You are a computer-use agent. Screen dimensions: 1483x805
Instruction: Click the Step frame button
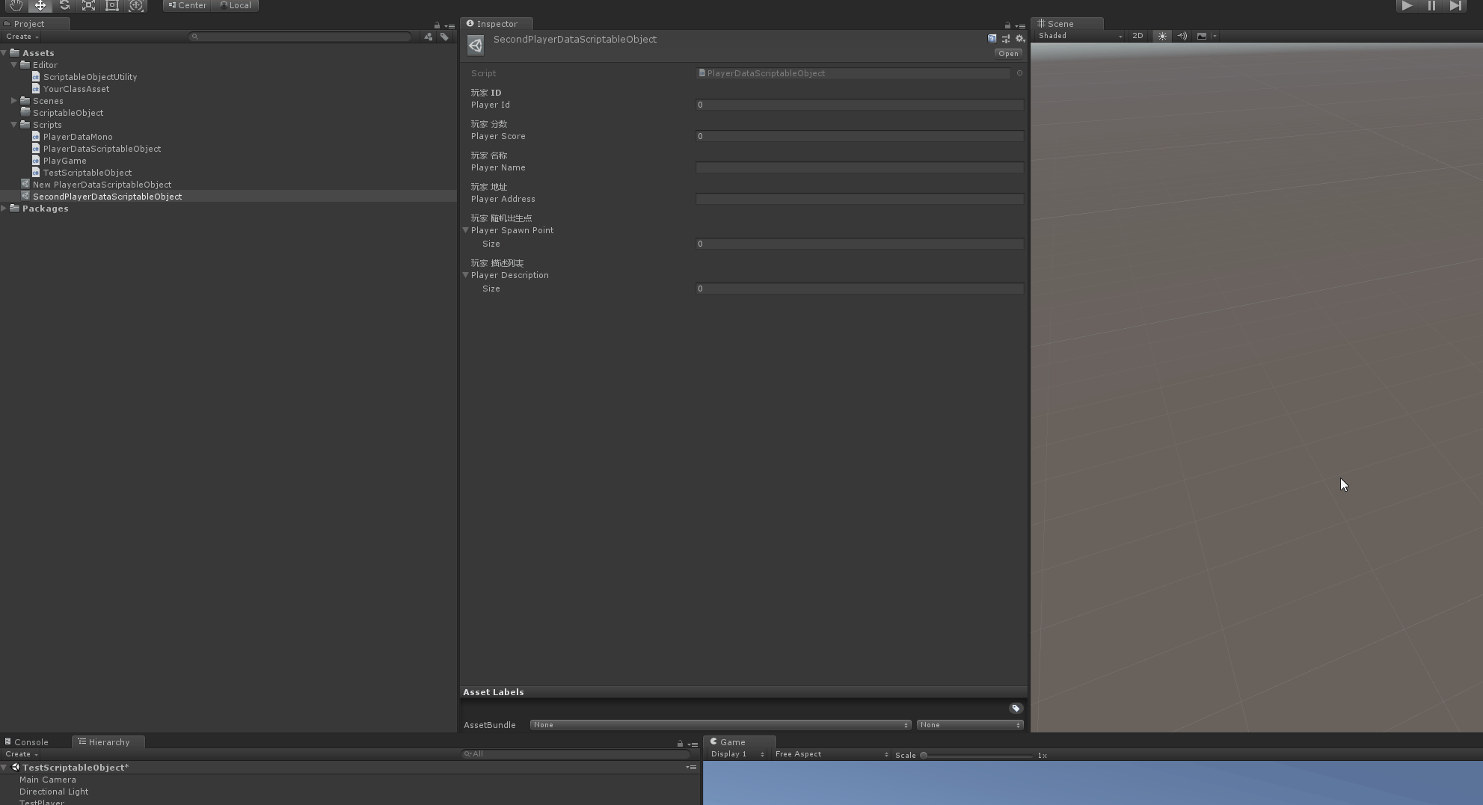(x=1455, y=6)
